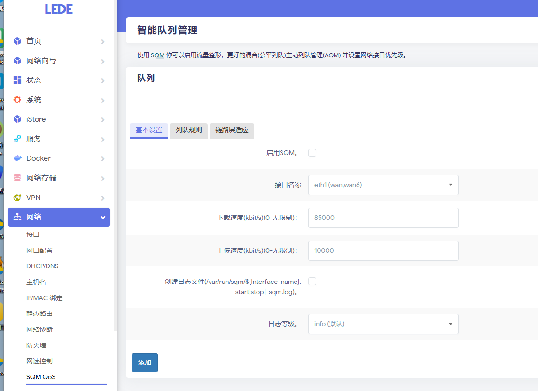Switch to the 链路层适应 tab

232,130
